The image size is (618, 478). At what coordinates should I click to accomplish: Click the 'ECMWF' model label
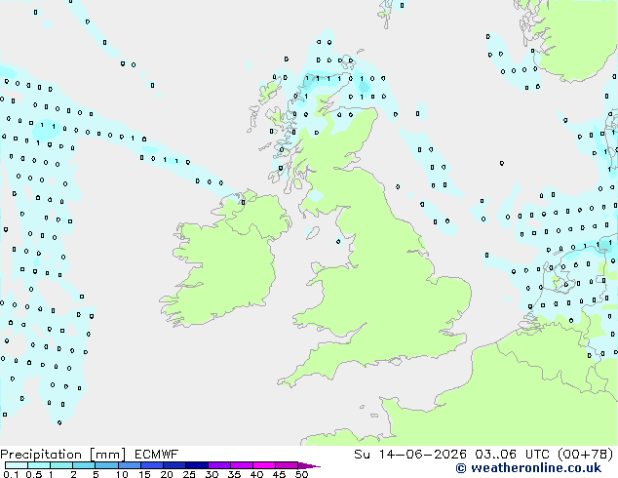(157, 455)
